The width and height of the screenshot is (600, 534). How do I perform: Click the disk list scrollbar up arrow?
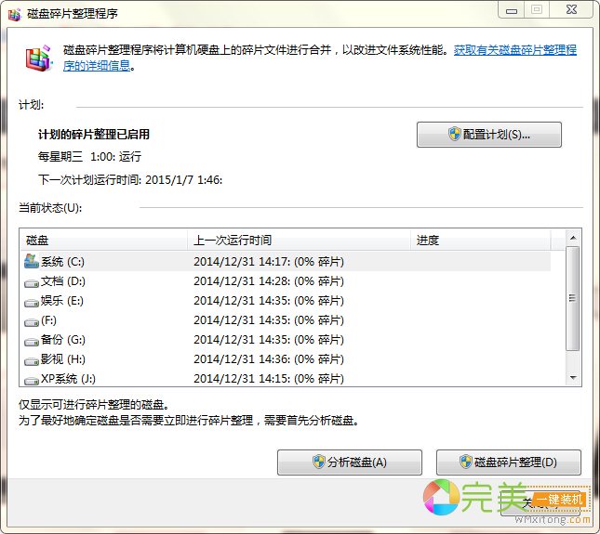point(573,239)
